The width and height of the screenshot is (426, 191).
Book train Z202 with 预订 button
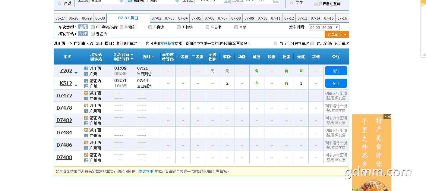pos(336,71)
